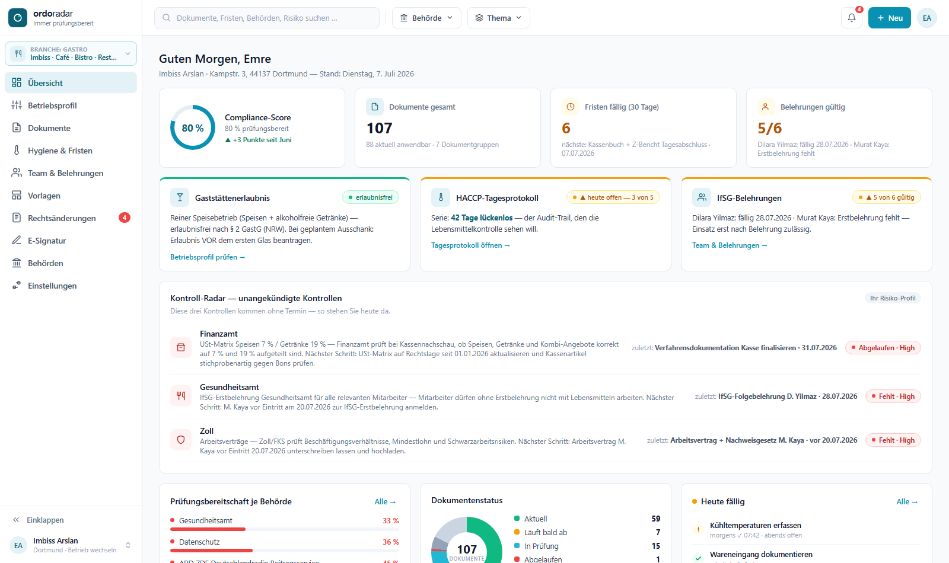Open Betriebsprofil in the sidebar
Image resolution: width=949 pixels, height=563 pixels.
click(71, 105)
